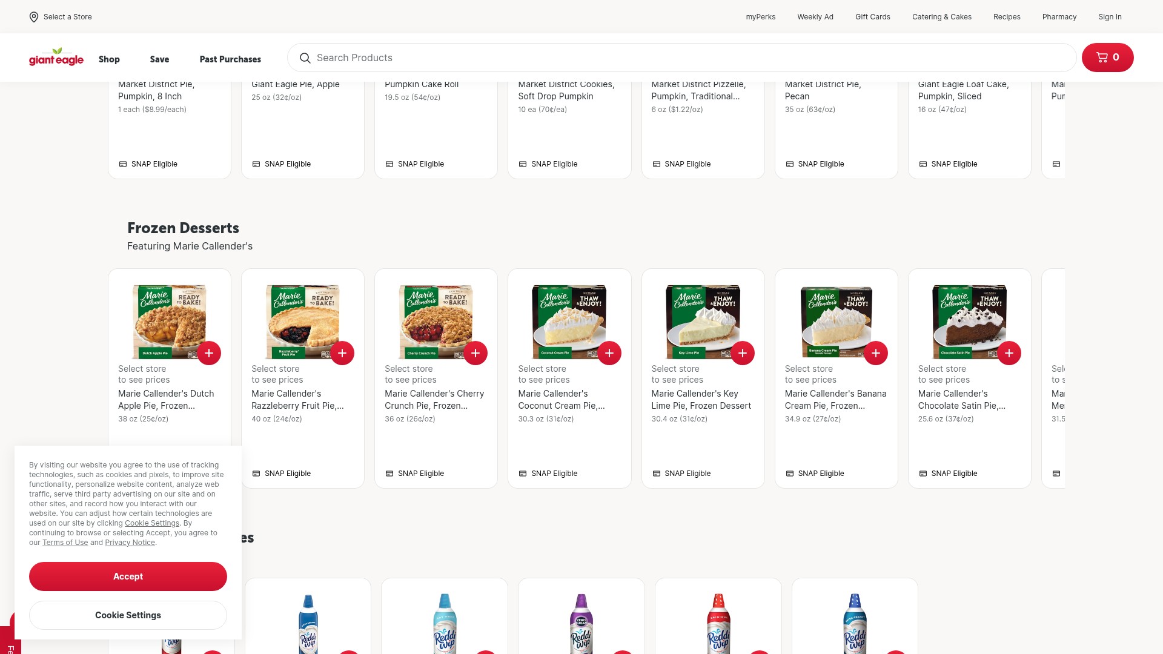Go to the Pharmacy page

[x=1059, y=17]
